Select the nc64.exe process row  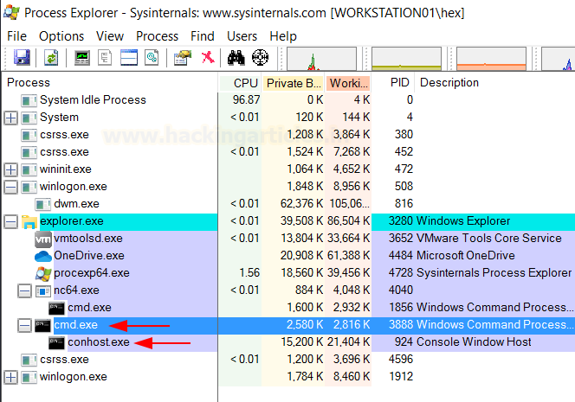coord(288,290)
